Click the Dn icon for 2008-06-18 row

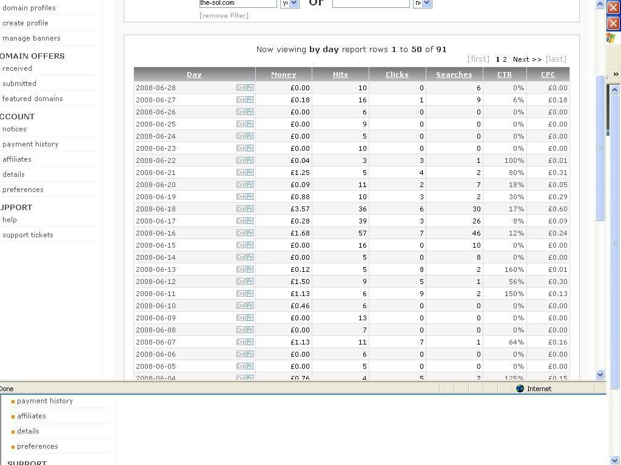240,209
